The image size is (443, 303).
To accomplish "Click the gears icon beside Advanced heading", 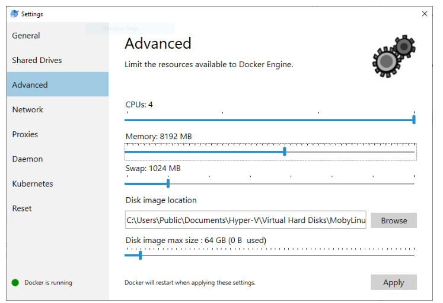I will click(x=394, y=56).
